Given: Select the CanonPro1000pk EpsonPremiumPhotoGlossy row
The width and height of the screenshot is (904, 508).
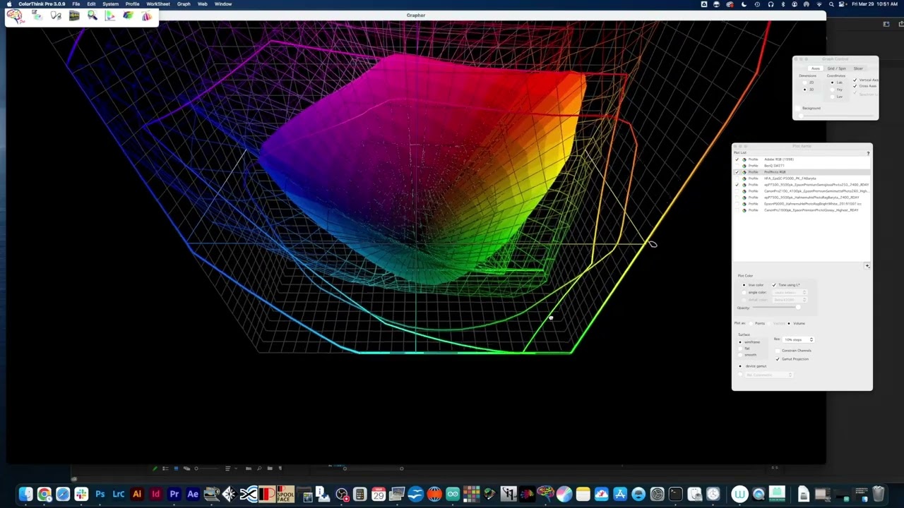Looking at the screenshot, I should [802, 210].
